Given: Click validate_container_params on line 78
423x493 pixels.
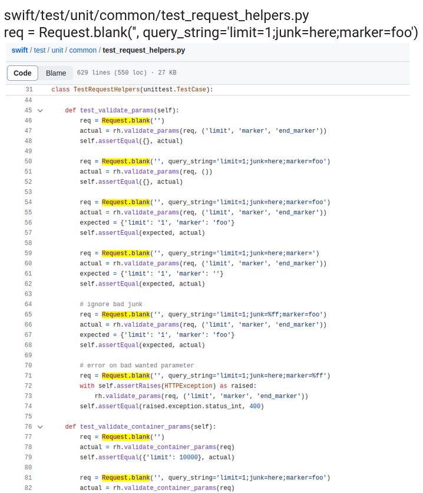Looking at the screenshot, I should [x=170, y=447].
